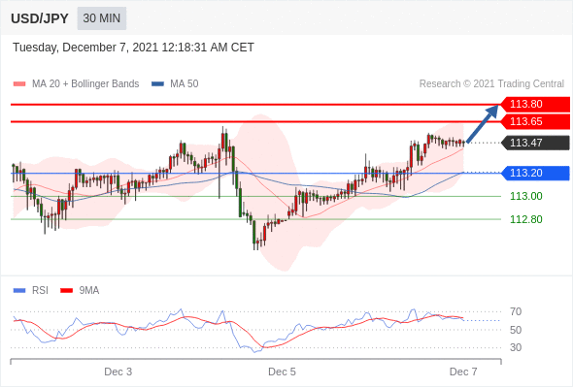Image resolution: width=573 pixels, height=388 pixels.
Task: Toggle the 9MA legend entry
Action: pyautogui.click(x=80, y=291)
